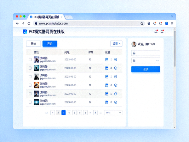Viewport: 189px width, 142px height.
Task: Open the first game row thumbnail
Action: coord(37,59)
